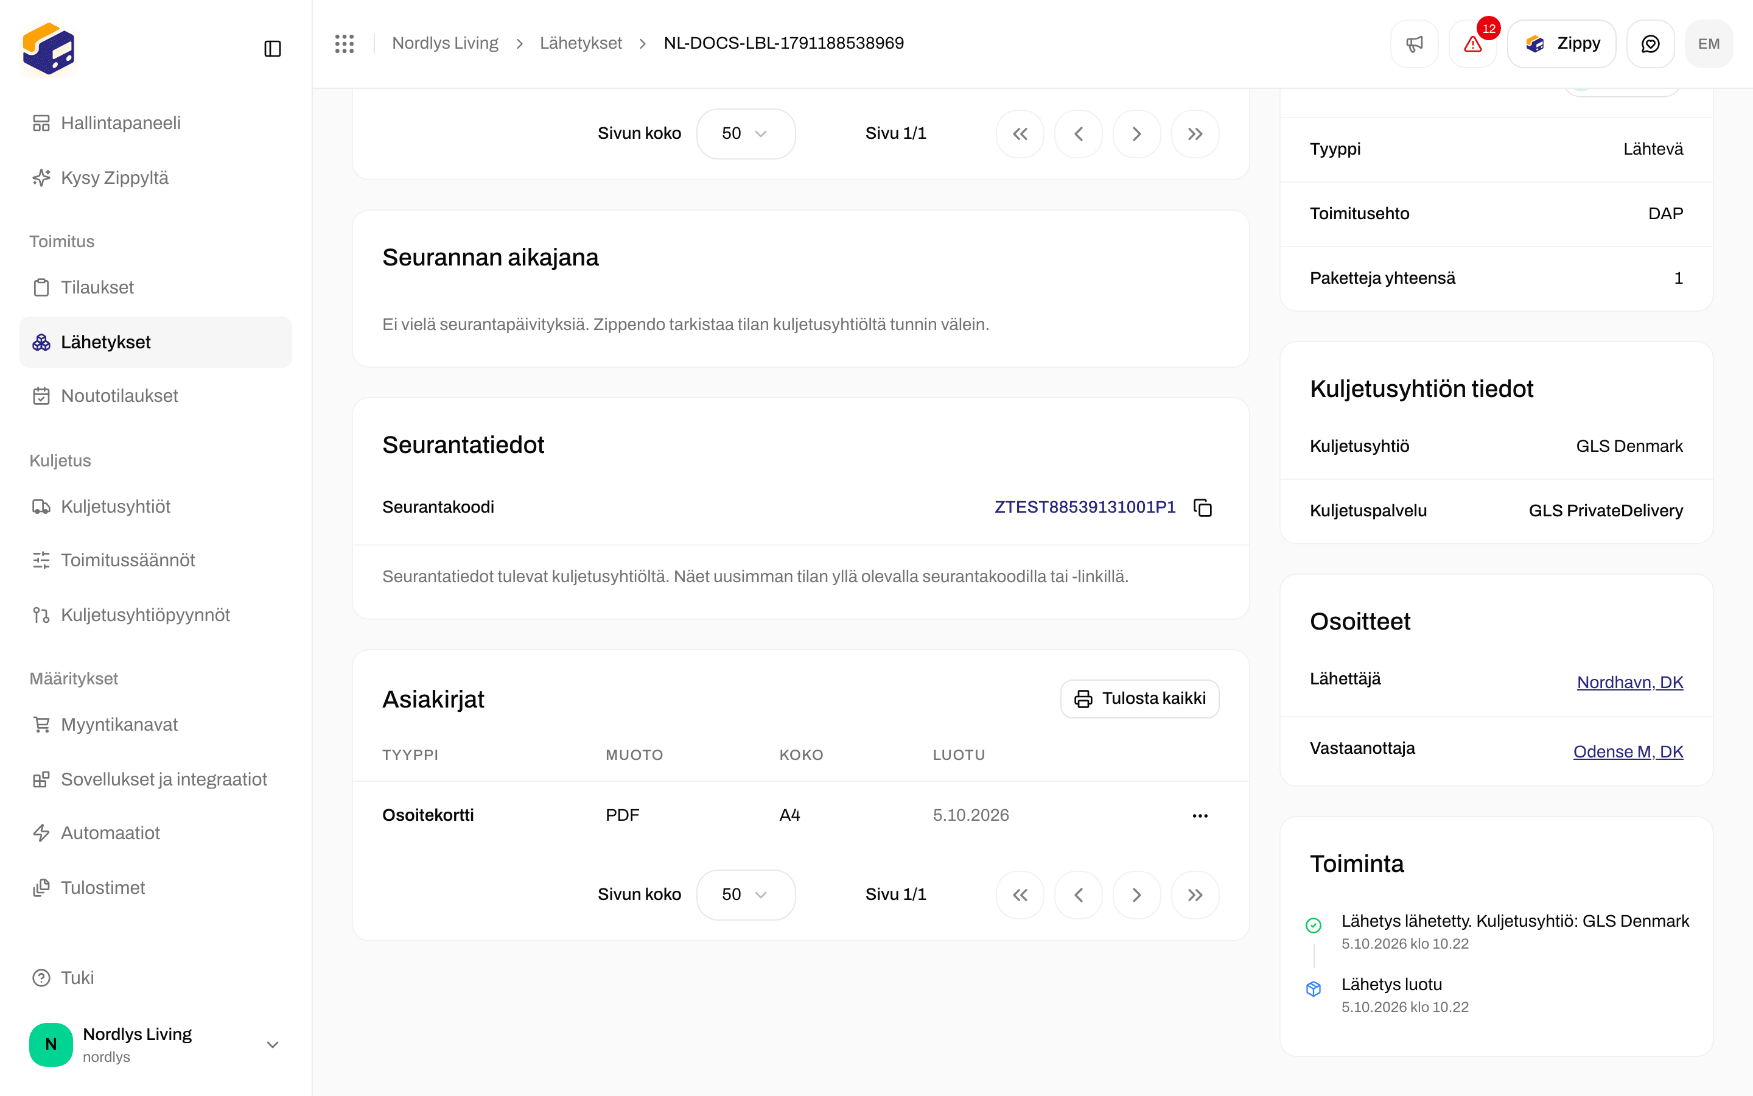
Task: Open the EM user avatar menu
Action: pyautogui.click(x=1709, y=43)
